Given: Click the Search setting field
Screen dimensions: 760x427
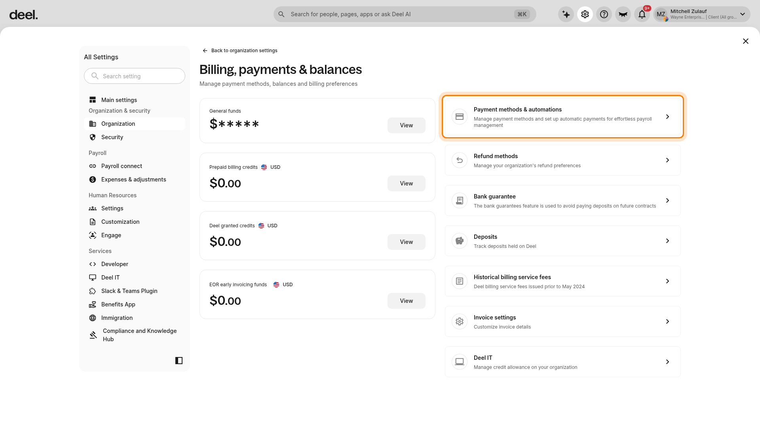Looking at the screenshot, I should pyautogui.click(x=135, y=76).
